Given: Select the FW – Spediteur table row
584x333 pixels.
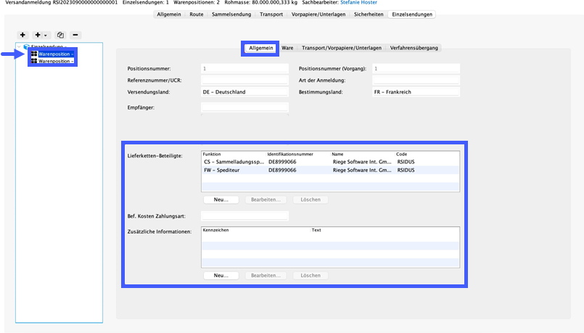Looking at the screenshot, I should [330, 170].
